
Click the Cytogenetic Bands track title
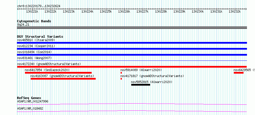click(x=34, y=21)
